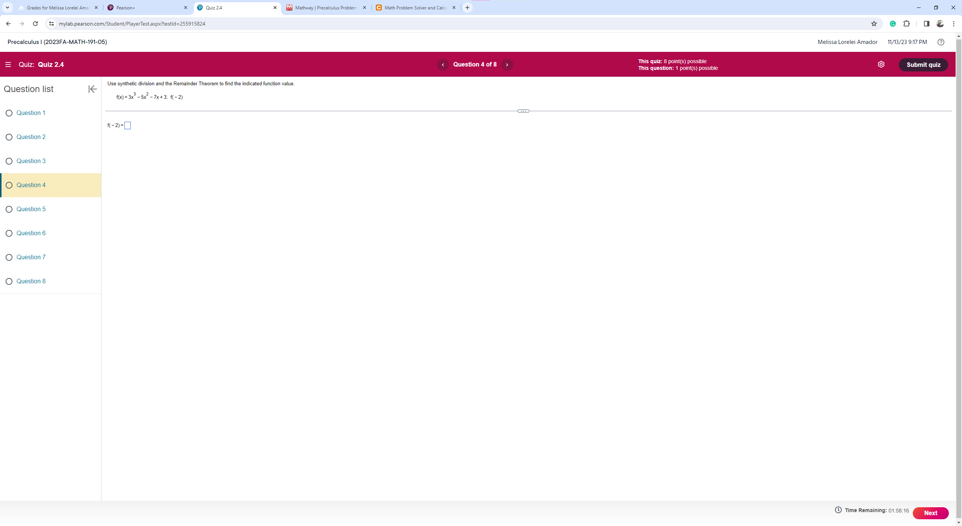Go to the previous question arrow
962x526 pixels.
point(443,65)
